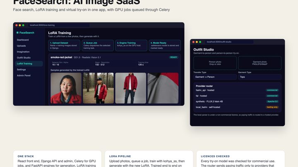Open Outfit Studio from the sidebar
Viewport: 298px width, 167px height.
[x=24, y=58]
